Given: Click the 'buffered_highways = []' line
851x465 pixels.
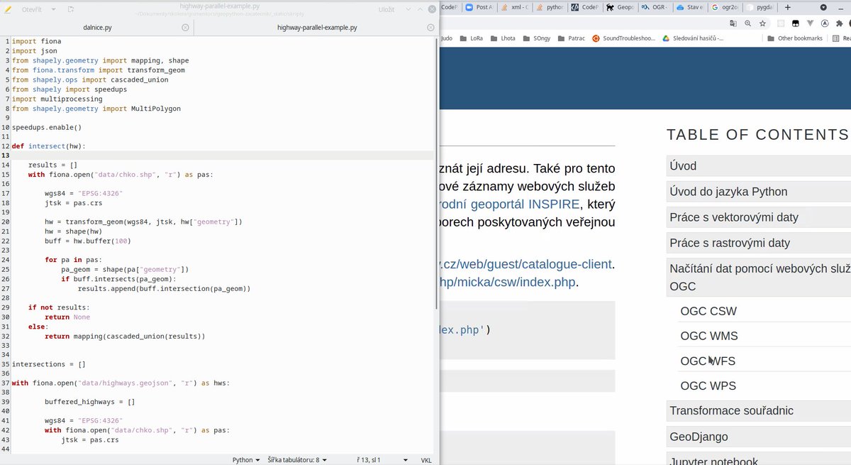Looking at the screenshot, I should (x=89, y=401).
